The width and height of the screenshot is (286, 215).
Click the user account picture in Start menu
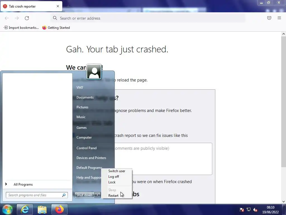(94, 72)
